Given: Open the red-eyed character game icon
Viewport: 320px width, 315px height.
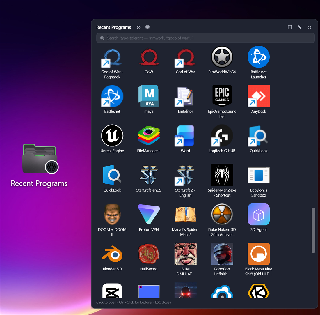Looking at the screenshot, I should click(185, 291).
